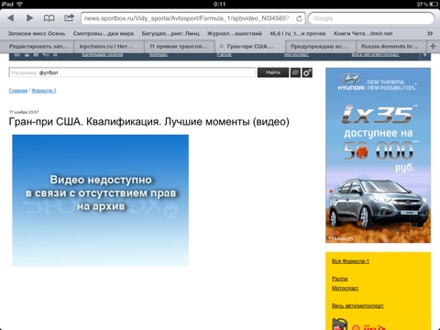
Task: Tap the Найти search button
Action: 273,72
